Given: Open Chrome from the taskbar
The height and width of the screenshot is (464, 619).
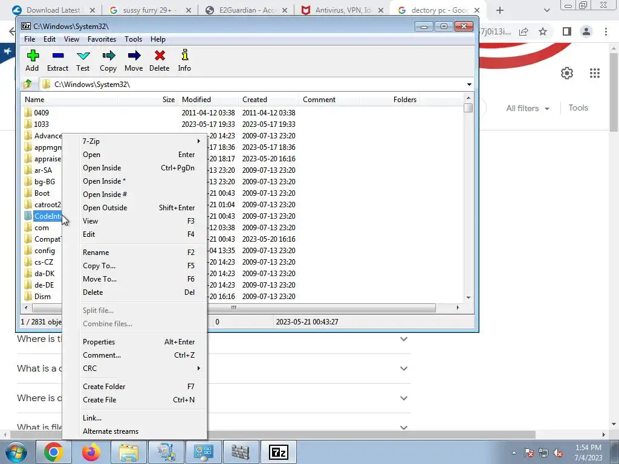Looking at the screenshot, I should (54, 452).
